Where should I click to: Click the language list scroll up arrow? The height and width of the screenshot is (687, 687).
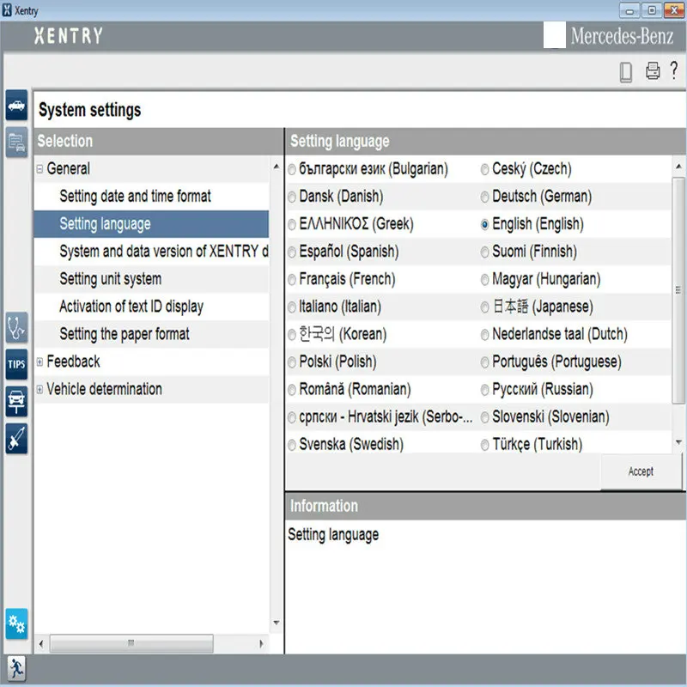(x=678, y=167)
